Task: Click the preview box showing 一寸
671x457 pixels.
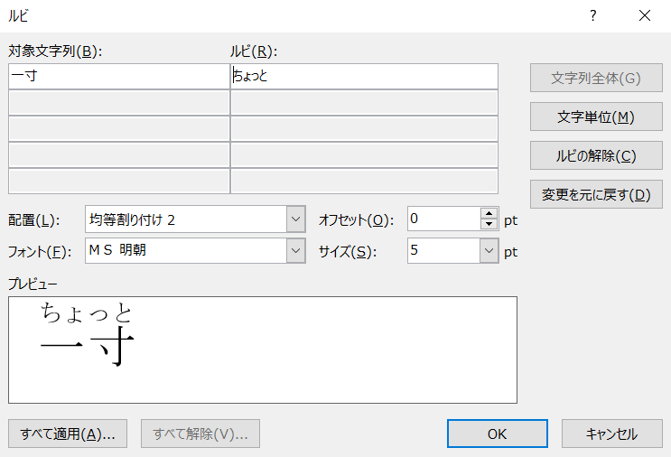Action: pyautogui.click(x=263, y=350)
